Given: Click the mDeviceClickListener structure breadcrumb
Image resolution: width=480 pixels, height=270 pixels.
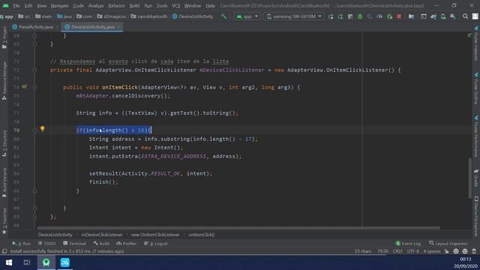Looking at the screenshot, I should [x=102, y=235].
